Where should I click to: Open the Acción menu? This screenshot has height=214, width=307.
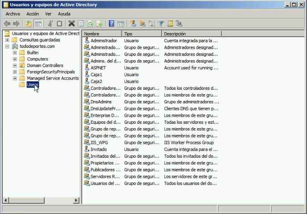pos(33,14)
